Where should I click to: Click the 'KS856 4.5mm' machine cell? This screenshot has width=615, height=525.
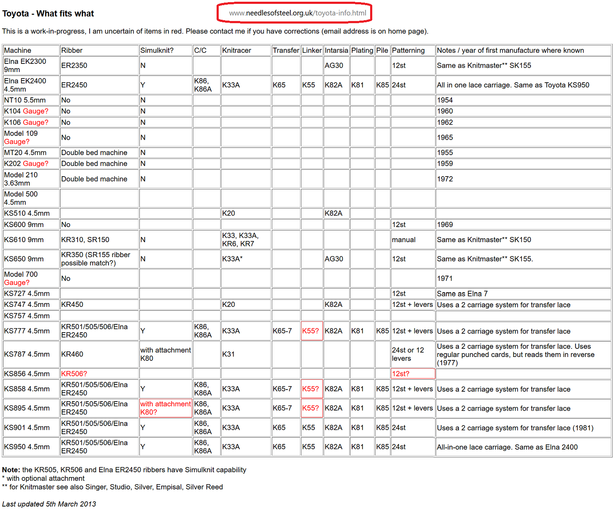coord(31,374)
